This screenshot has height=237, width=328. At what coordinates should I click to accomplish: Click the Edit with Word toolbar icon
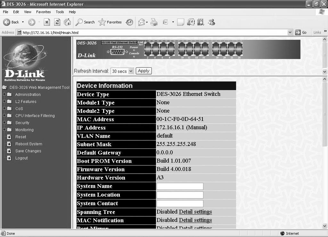[166, 22]
